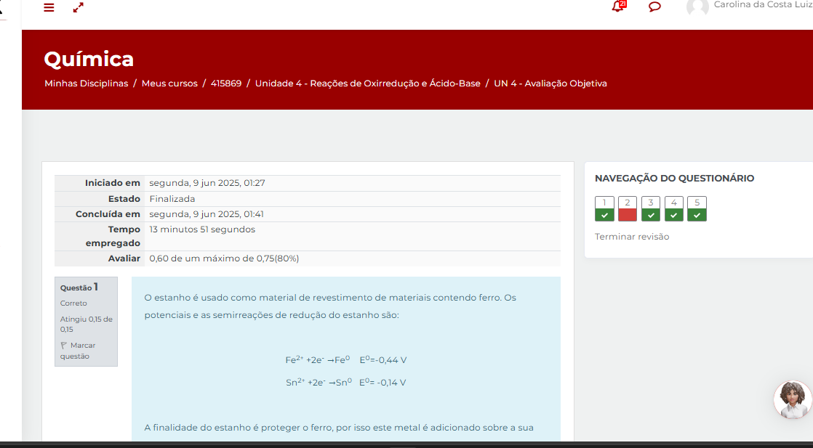The image size is (813, 448).
Task: Jump to incorrect question 2 in navigation
Action: tap(628, 208)
